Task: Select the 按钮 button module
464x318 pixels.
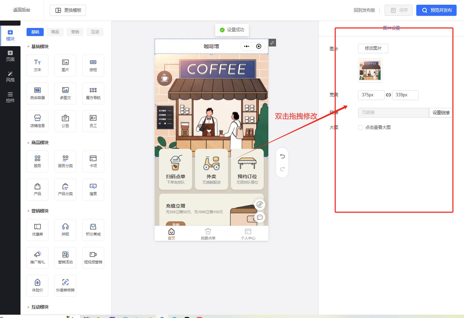Action: 93,65
